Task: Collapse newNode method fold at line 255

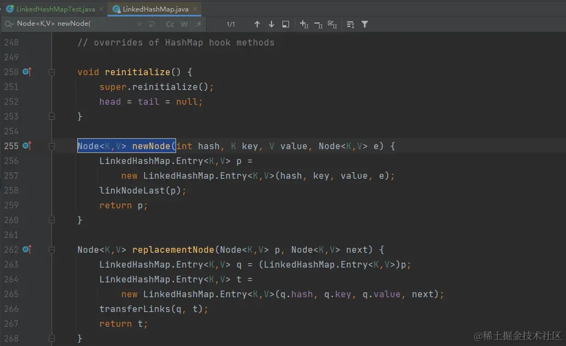Action: 52,146
